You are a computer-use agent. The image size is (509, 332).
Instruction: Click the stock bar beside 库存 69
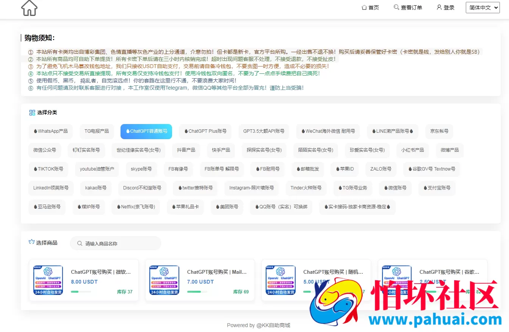(197, 292)
